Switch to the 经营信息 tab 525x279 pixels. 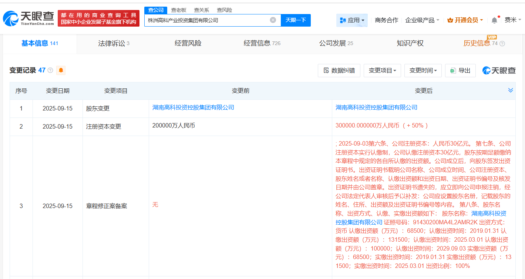point(262,44)
